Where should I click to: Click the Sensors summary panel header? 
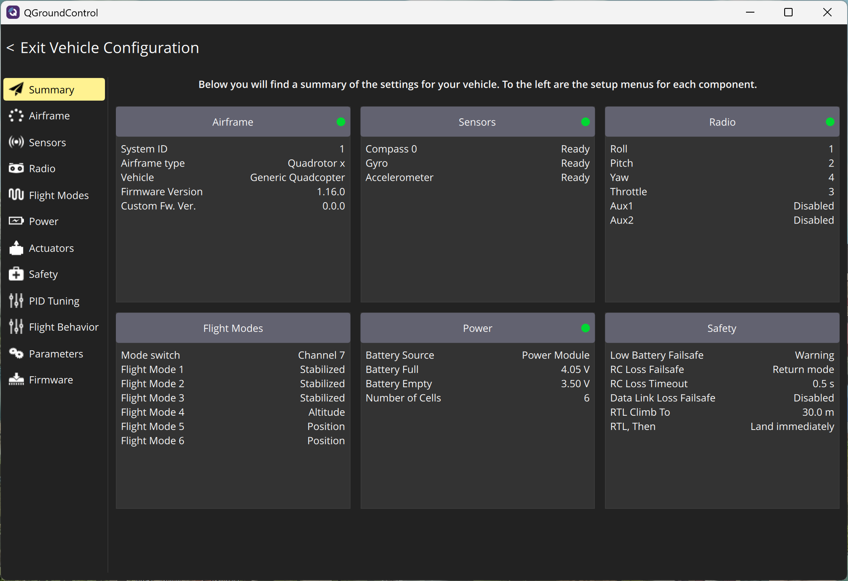477,122
